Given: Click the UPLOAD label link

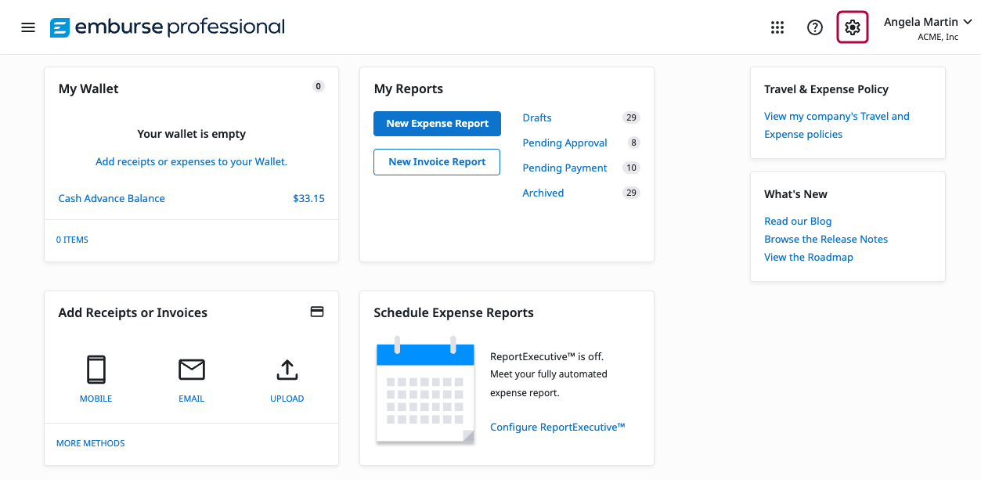Looking at the screenshot, I should point(287,399).
